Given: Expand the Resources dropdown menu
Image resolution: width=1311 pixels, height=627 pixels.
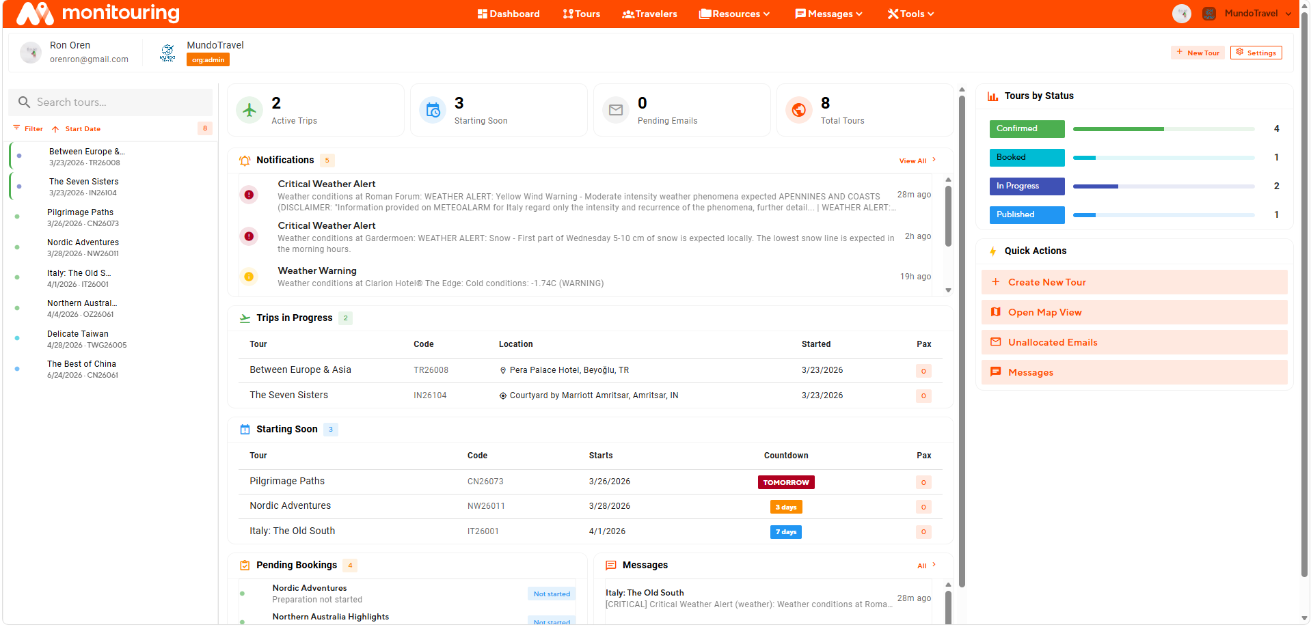Looking at the screenshot, I should point(735,14).
